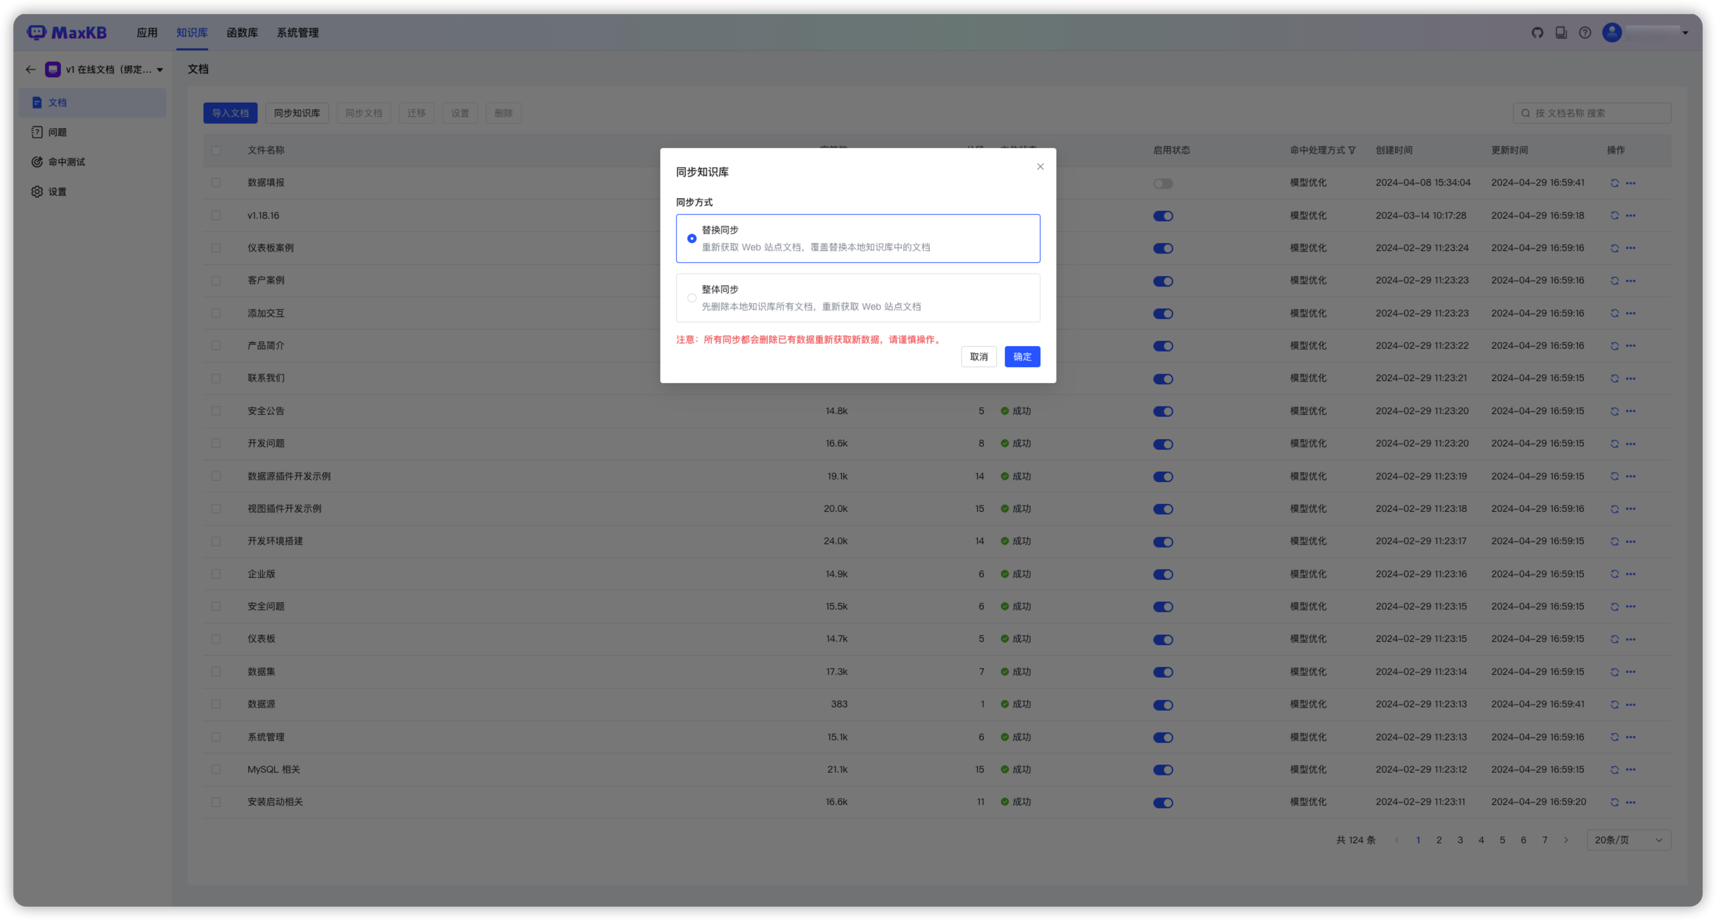Open the 20条/页 page size dropdown
Image resolution: width=1716 pixels, height=920 pixels.
[x=1628, y=840]
